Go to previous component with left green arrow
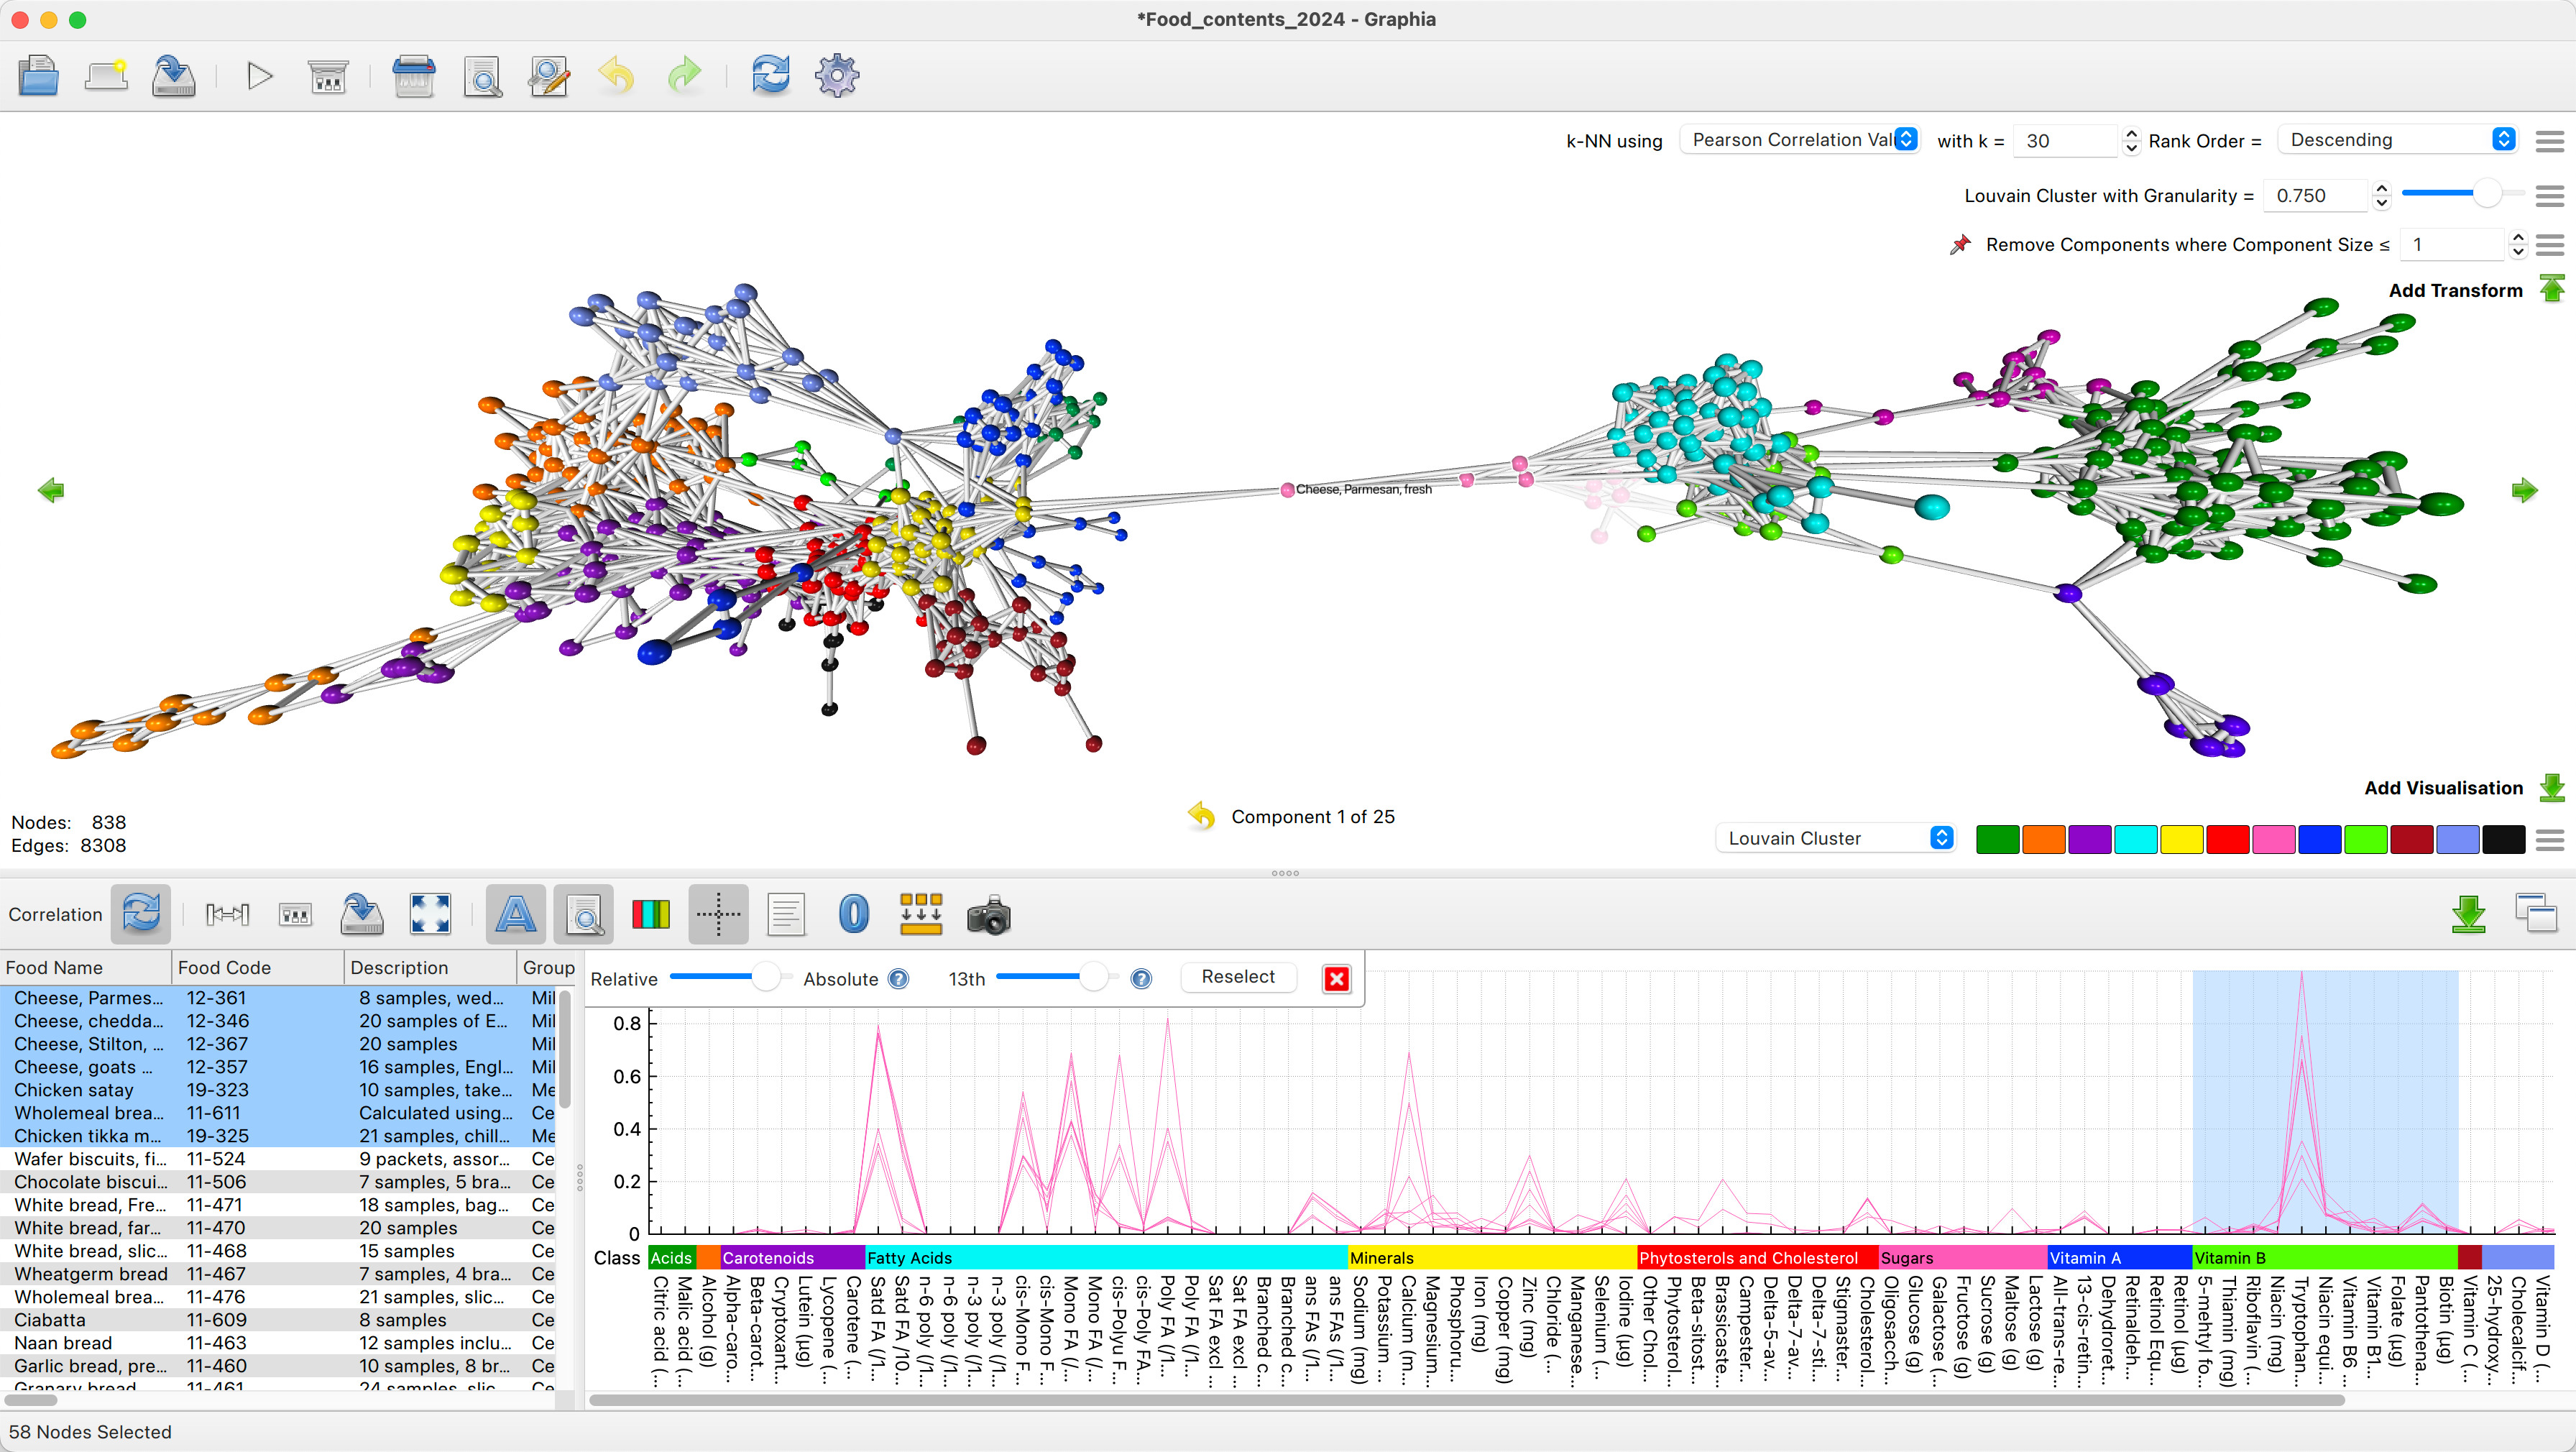This screenshot has height=1452, width=2576. pos(51,490)
